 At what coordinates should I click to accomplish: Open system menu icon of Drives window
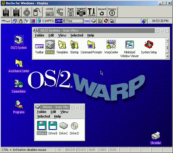pos(37,107)
